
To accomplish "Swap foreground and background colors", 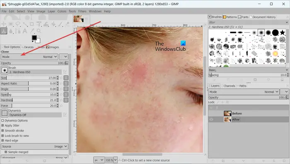I will [x=39, y=36].
